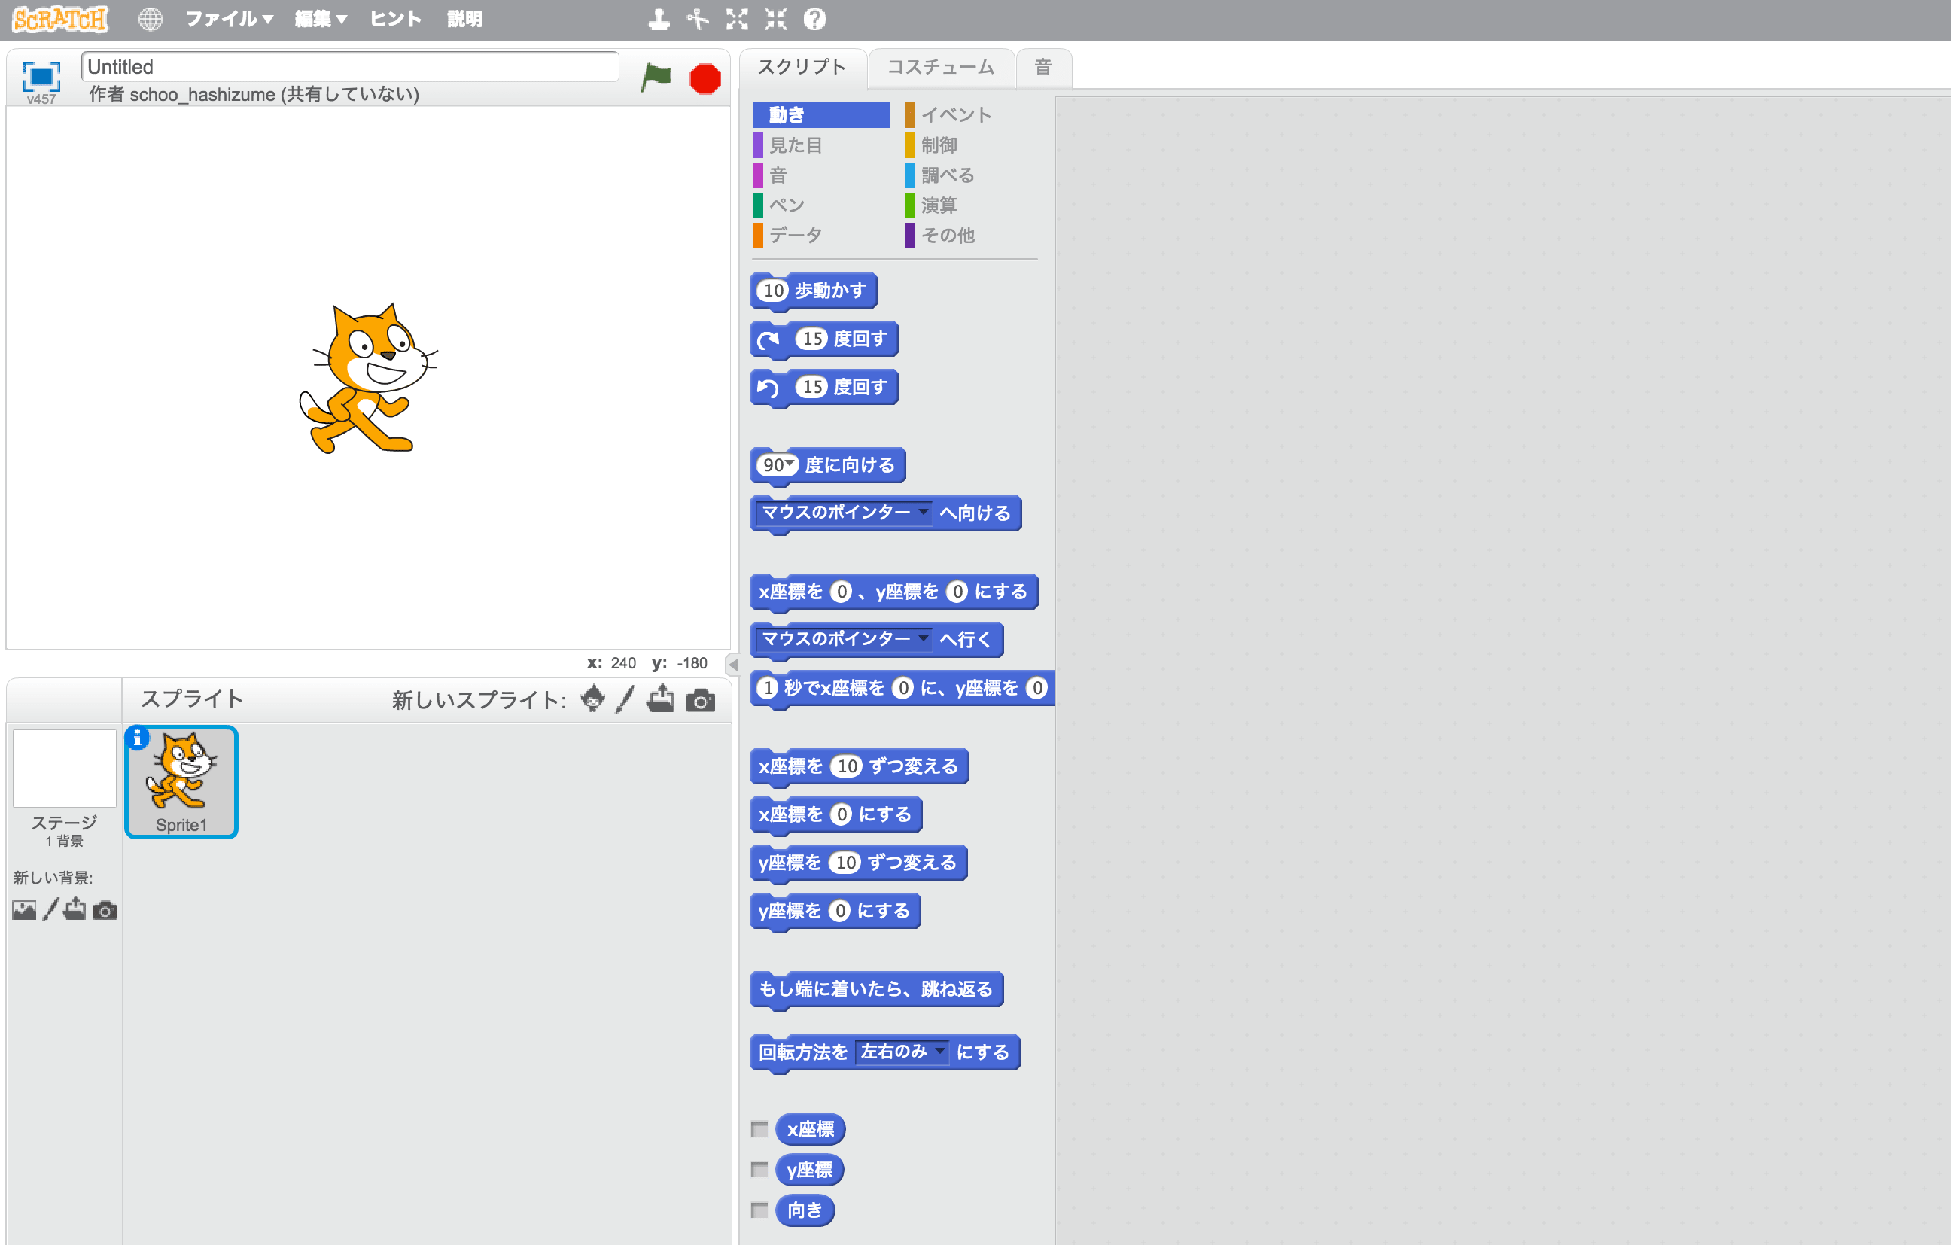1951x1245 pixels.
Task: Collapse the stage with side arrow
Action: click(x=732, y=664)
